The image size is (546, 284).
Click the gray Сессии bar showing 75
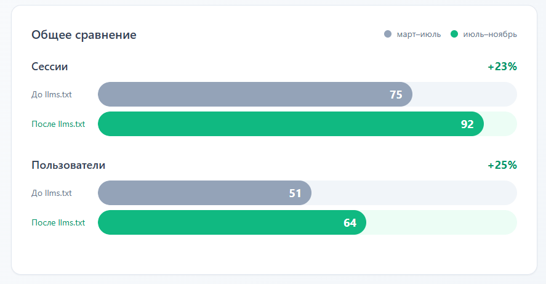(246, 94)
